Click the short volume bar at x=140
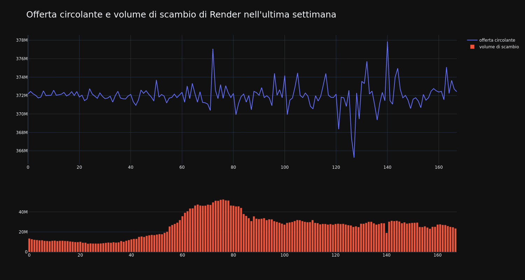525x280 pixels. (386, 242)
